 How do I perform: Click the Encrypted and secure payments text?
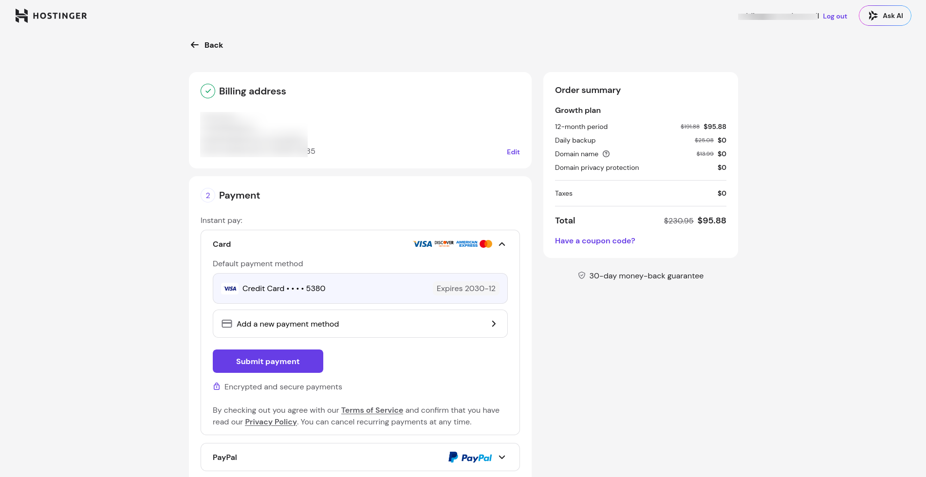tap(283, 387)
